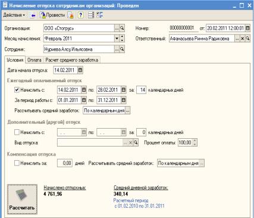Click the unpost document icon with red cross
The height and width of the screenshot is (218, 254).
pyautogui.click(x=71, y=15)
